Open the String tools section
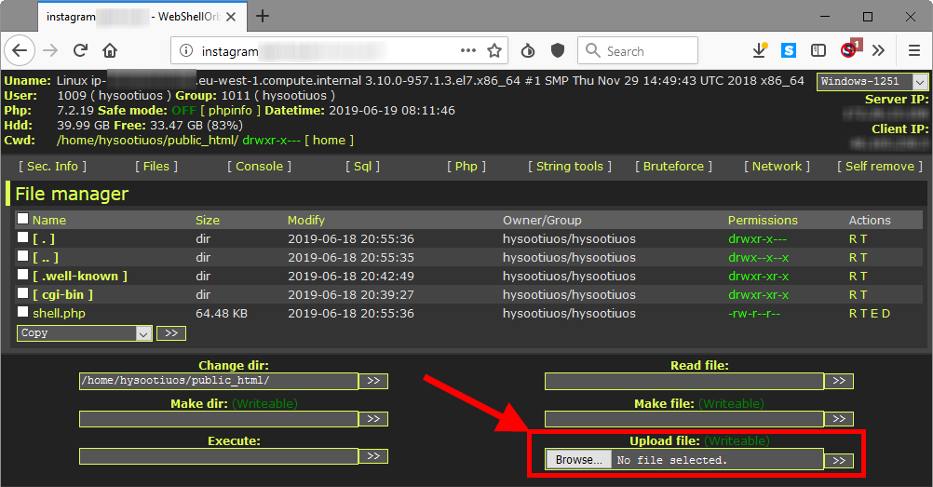This screenshot has height=487, width=933. coord(570,166)
